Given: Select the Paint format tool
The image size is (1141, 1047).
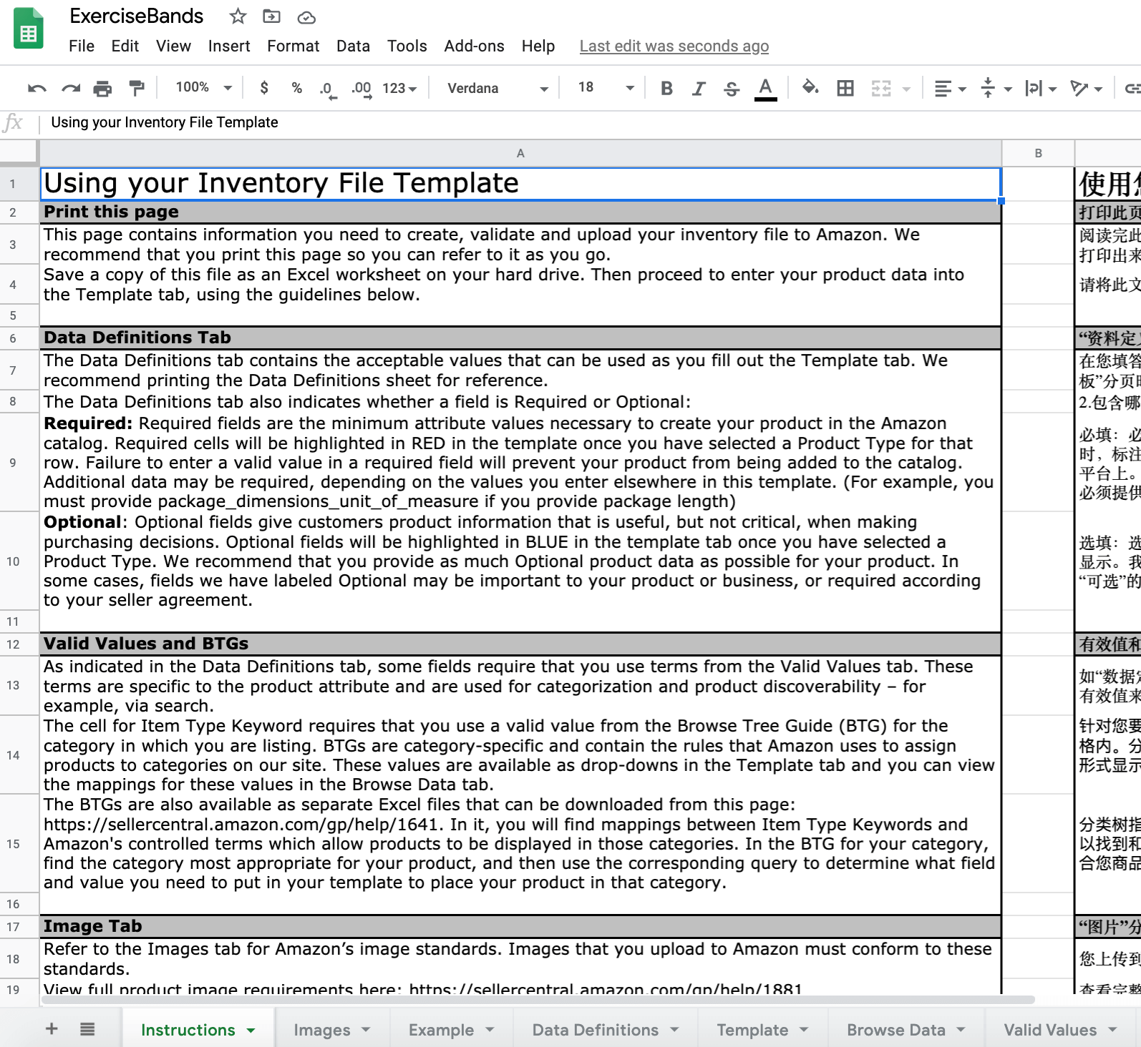Looking at the screenshot, I should click(x=136, y=89).
